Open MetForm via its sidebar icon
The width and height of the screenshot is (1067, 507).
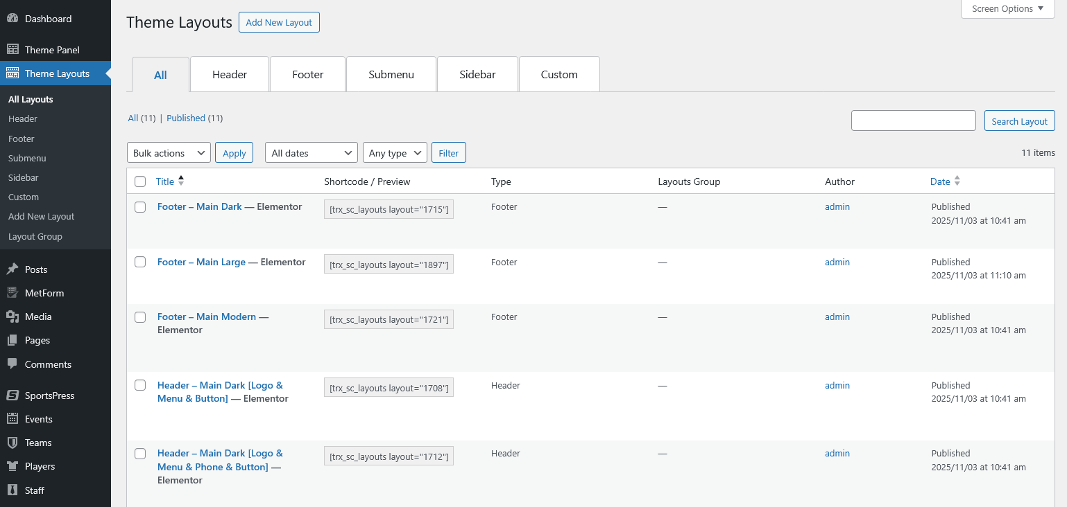[12, 293]
